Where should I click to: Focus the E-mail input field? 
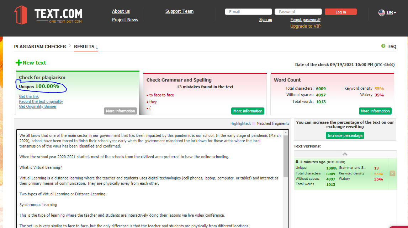(248, 12)
